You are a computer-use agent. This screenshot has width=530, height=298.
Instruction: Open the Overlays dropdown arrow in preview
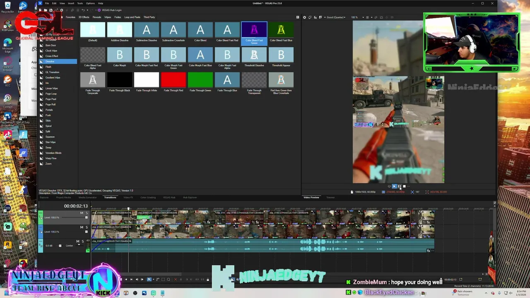tap(371, 17)
